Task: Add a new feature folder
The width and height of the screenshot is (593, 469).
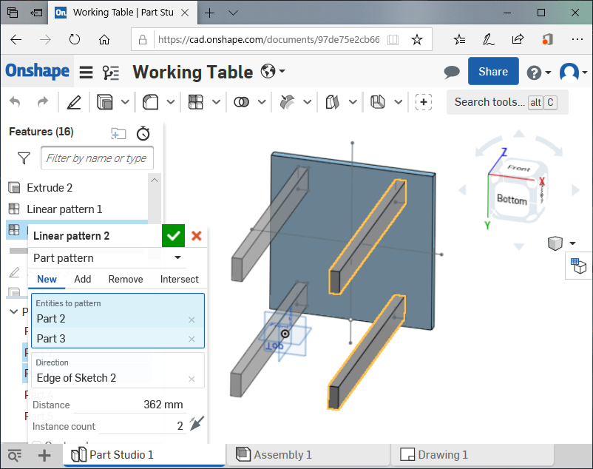Action: coord(118,133)
